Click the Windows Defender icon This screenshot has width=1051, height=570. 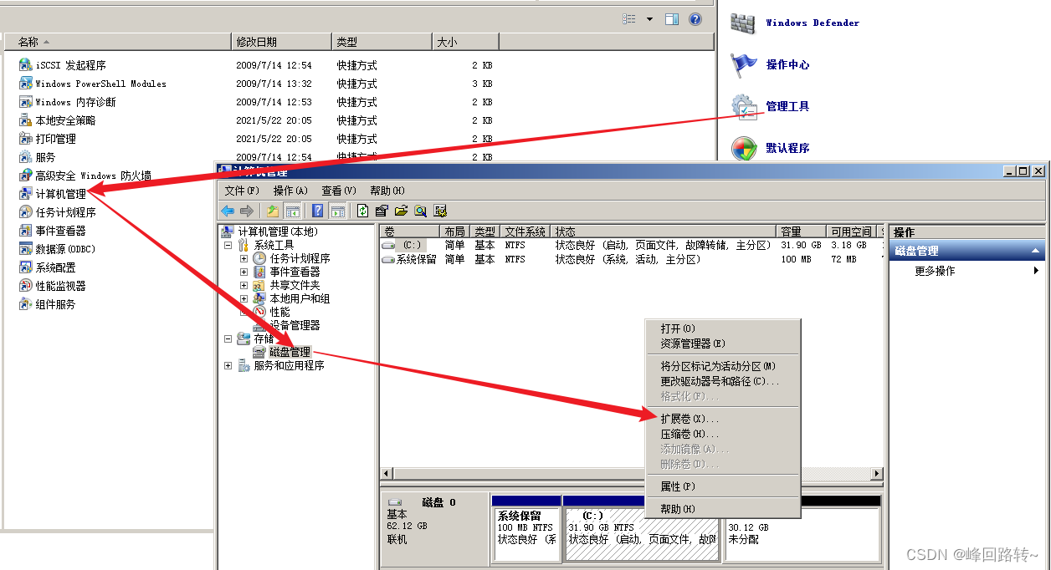(743, 23)
